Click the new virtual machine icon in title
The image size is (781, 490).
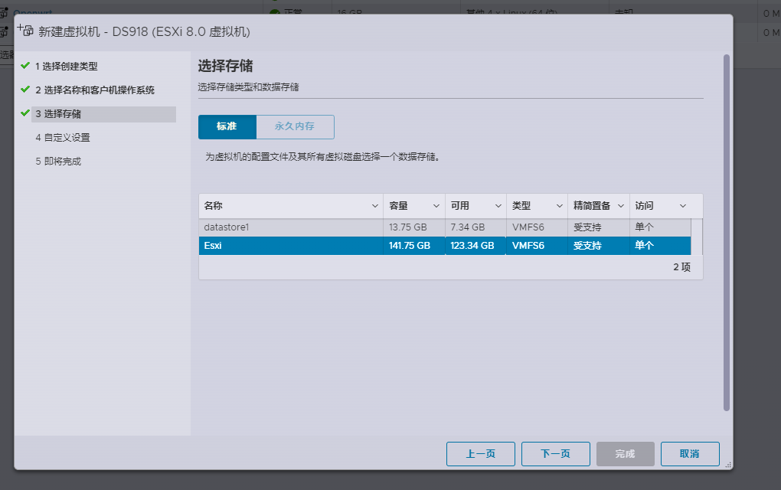(25, 31)
